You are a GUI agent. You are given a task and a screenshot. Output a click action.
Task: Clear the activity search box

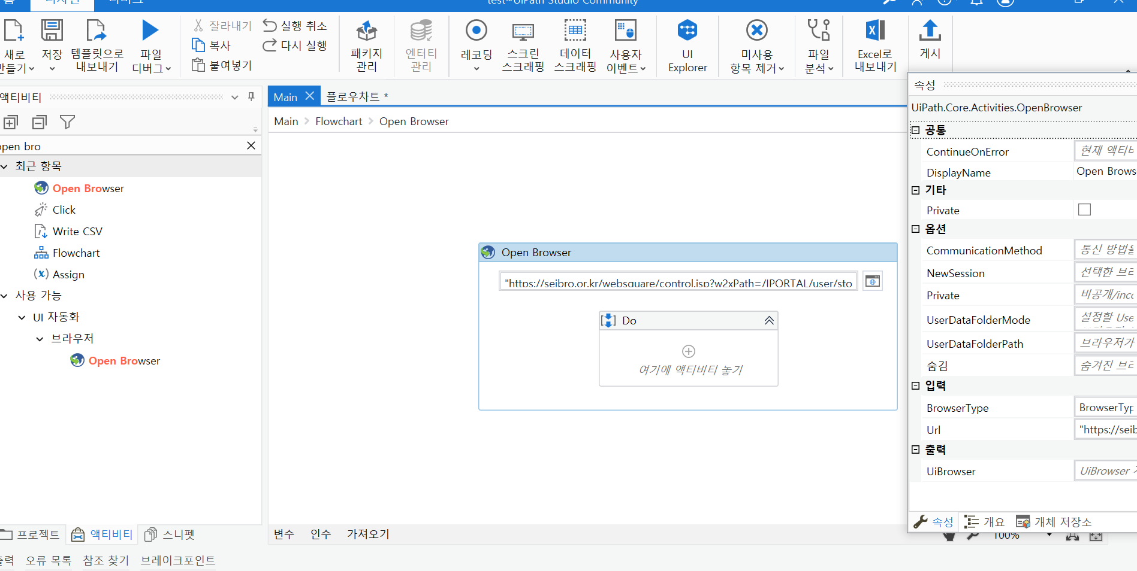click(251, 145)
